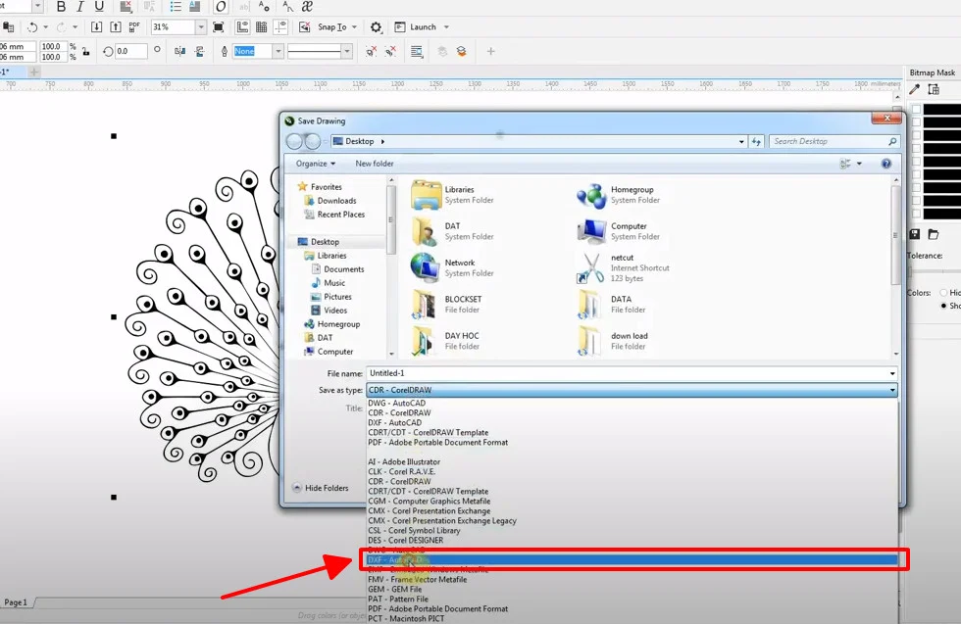Open the line style dropdown
Screen dimensions: 961x624
pyautogui.click(x=347, y=52)
